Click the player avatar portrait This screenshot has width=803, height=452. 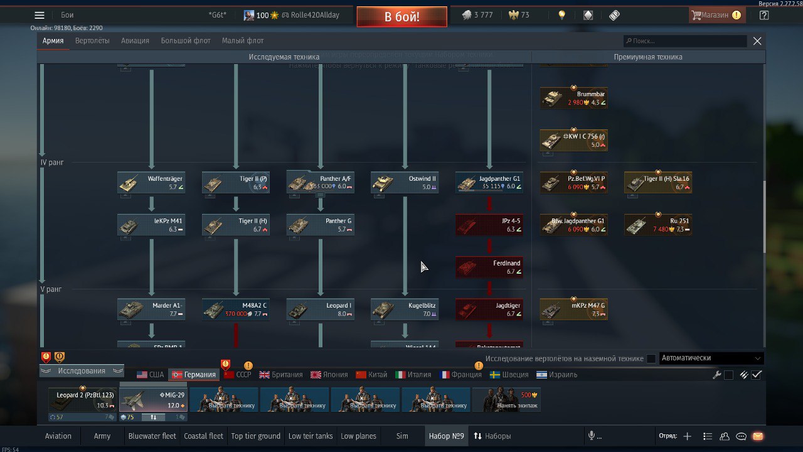point(249,15)
